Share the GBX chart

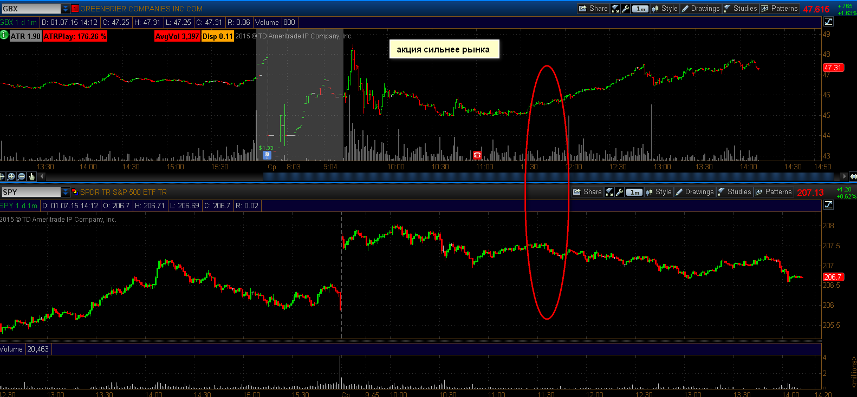click(593, 9)
